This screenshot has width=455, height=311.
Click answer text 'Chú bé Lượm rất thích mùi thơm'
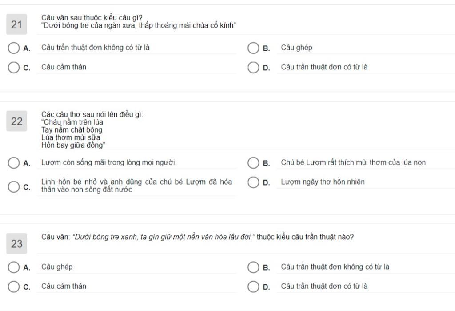[x=353, y=162]
